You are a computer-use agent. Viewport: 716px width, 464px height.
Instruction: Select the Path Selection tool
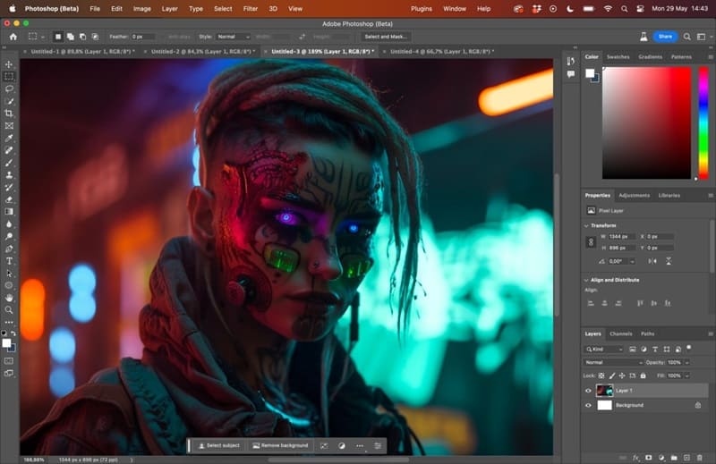click(9, 274)
